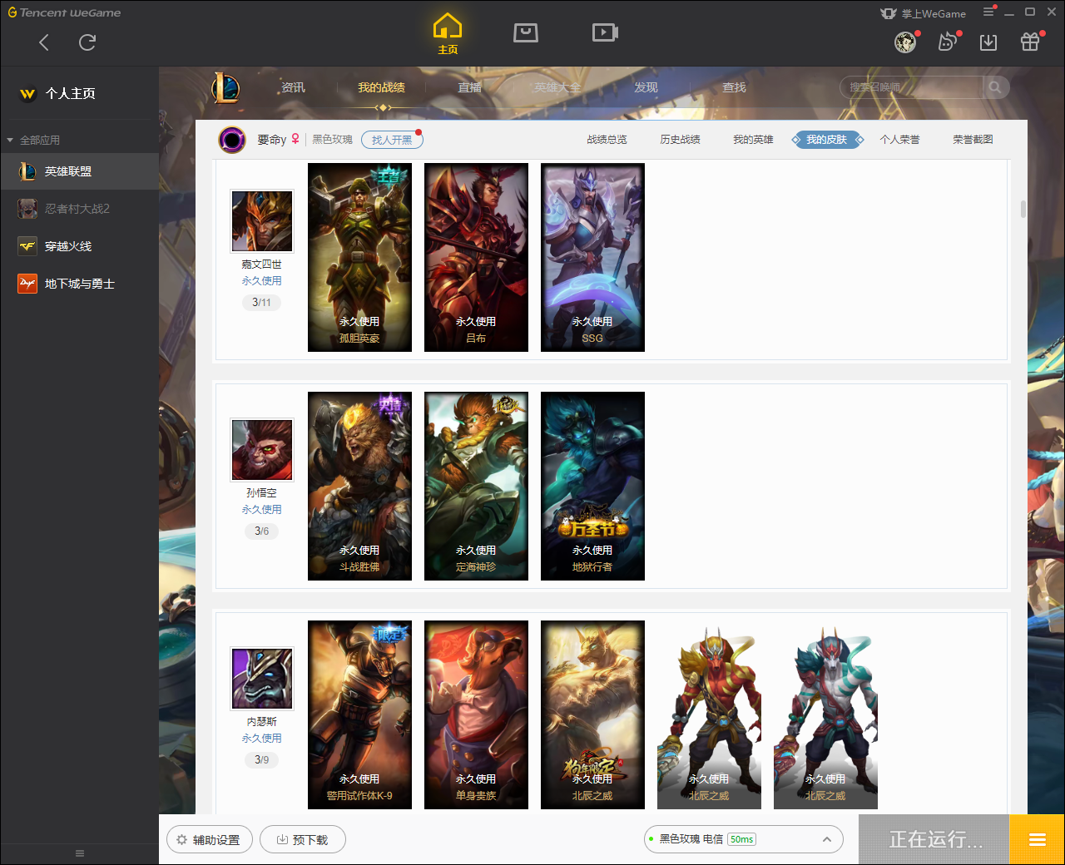1065x865 pixels.
Task: Click the 嘉文四世 champion portrait
Action: point(262,221)
